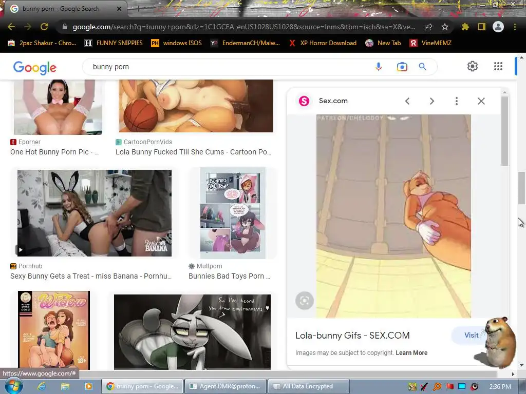Open the 2pac Shakur bookmark
The height and width of the screenshot is (394, 526).
42,43
